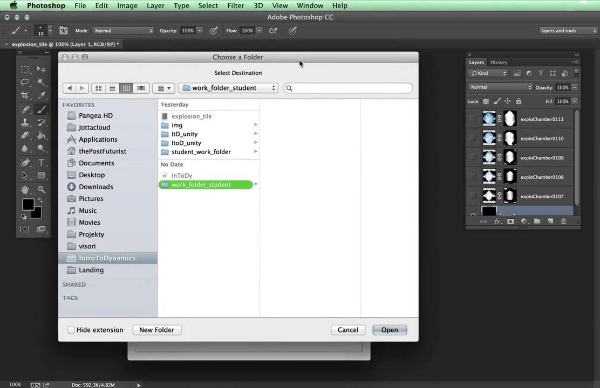
Task: Select the Horizontal Type tool
Action: coord(42,162)
